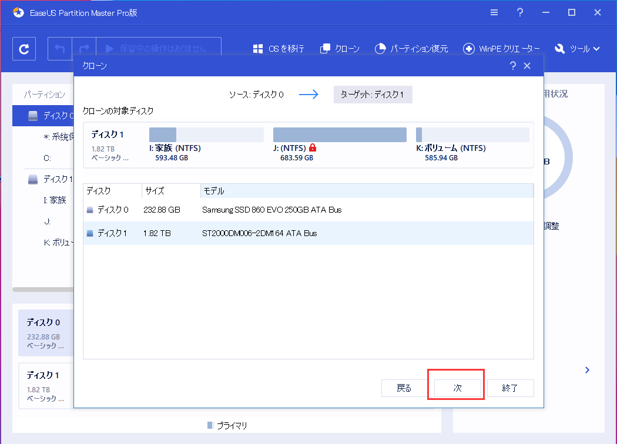The image size is (617, 444).
Task: Click the refresh icon in toolbar
Action: pyautogui.click(x=24, y=49)
